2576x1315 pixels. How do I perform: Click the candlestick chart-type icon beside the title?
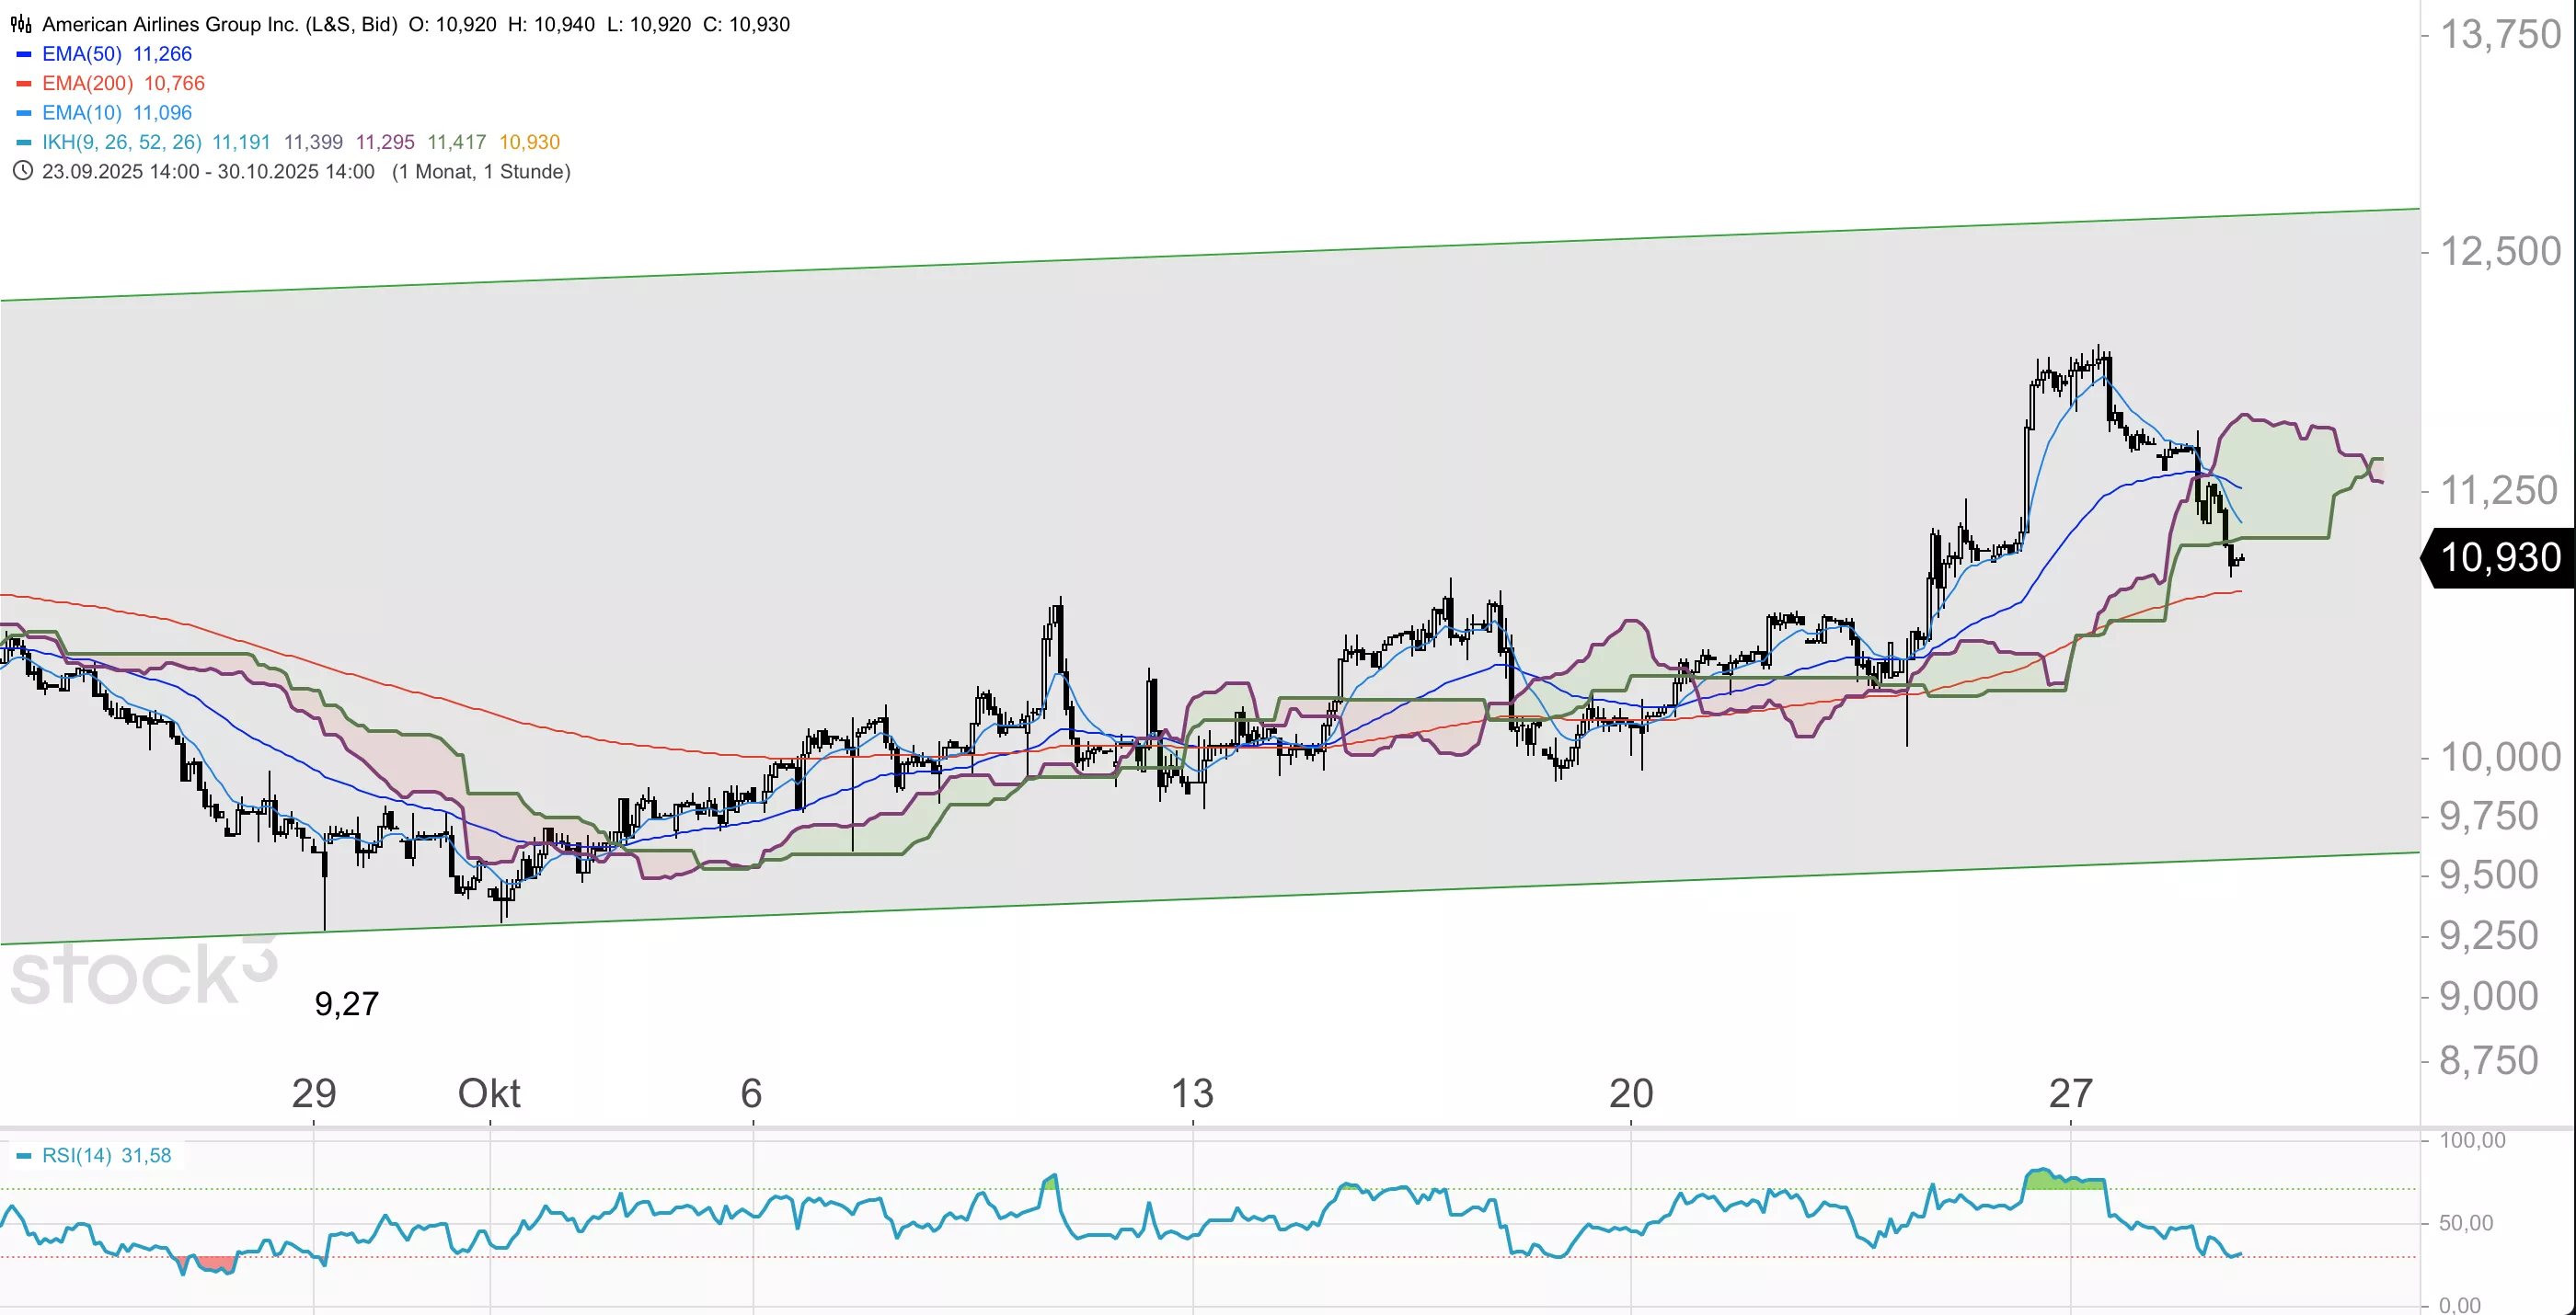(20, 24)
